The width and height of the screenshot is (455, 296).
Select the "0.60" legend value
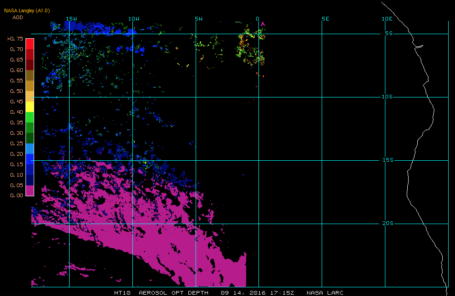click(16, 70)
